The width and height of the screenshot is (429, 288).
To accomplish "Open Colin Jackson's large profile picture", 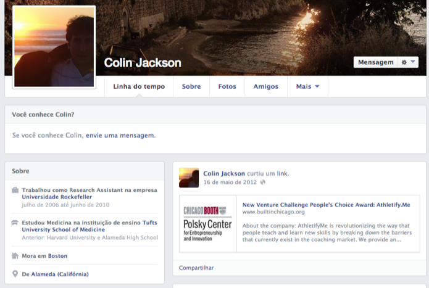I will click(x=54, y=47).
